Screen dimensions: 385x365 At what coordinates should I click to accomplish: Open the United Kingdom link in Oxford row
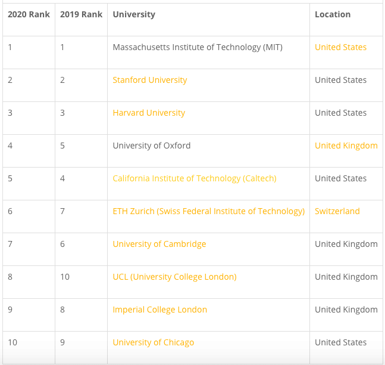[x=346, y=146]
